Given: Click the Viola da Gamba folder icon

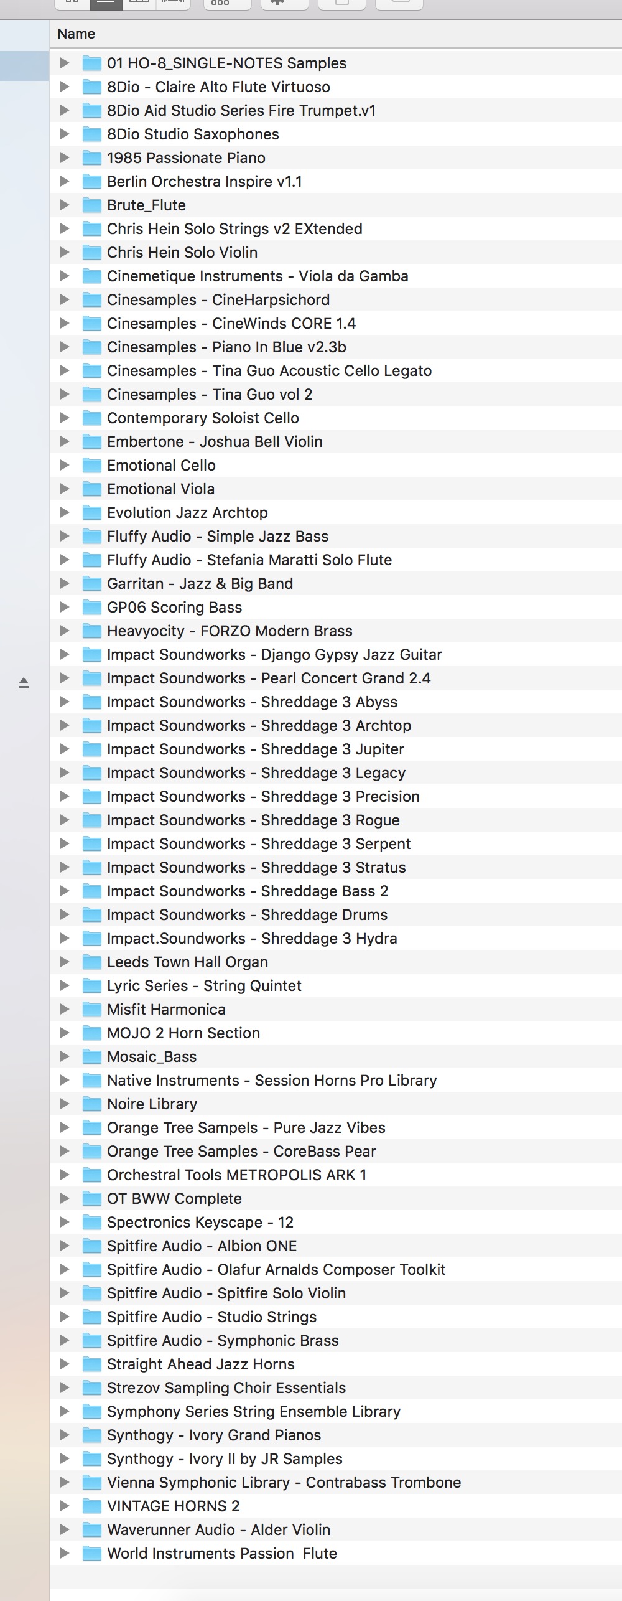Looking at the screenshot, I should point(92,276).
